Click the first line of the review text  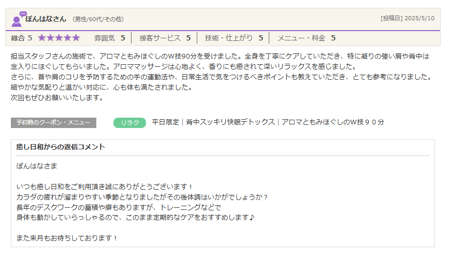pyautogui.click(x=220, y=56)
